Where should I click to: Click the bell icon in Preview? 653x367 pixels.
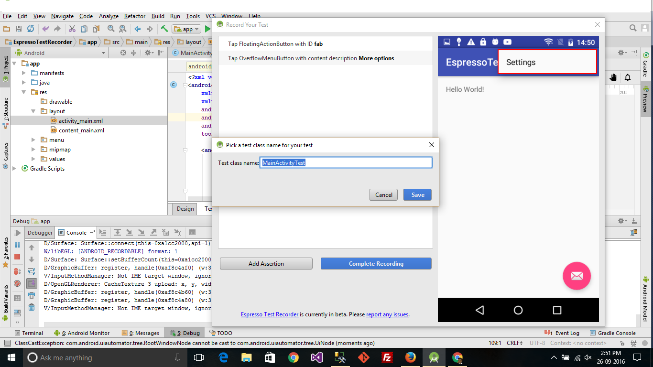(628, 77)
